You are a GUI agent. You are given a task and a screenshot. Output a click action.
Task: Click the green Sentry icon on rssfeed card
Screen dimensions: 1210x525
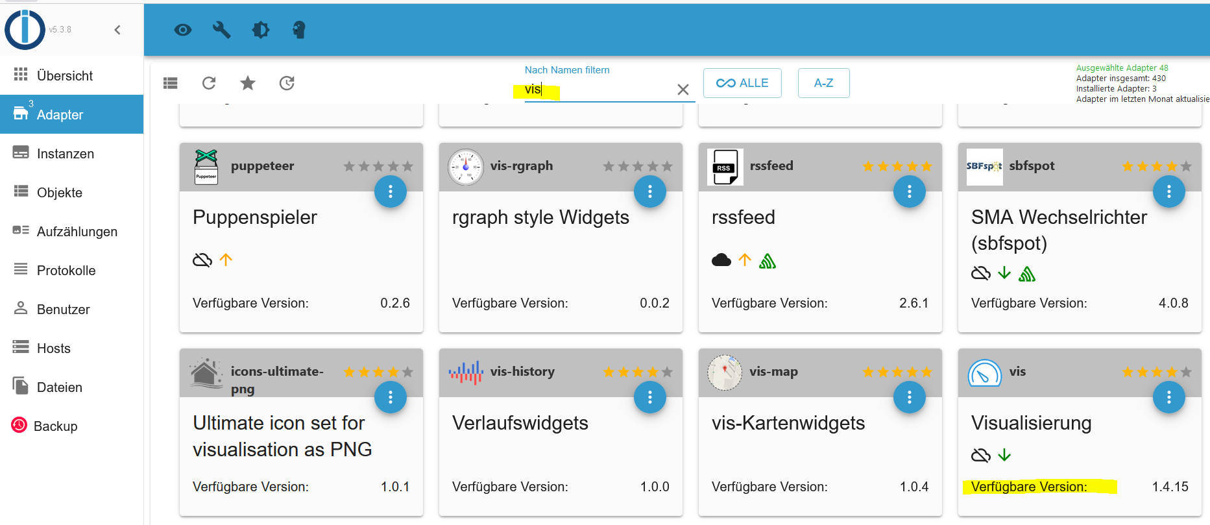(x=768, y=261)
